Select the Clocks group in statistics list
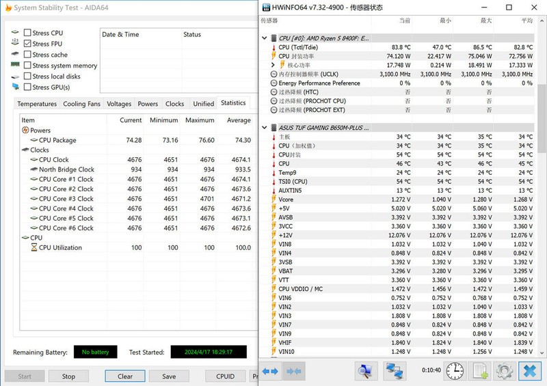 click(x=136, y=150)
